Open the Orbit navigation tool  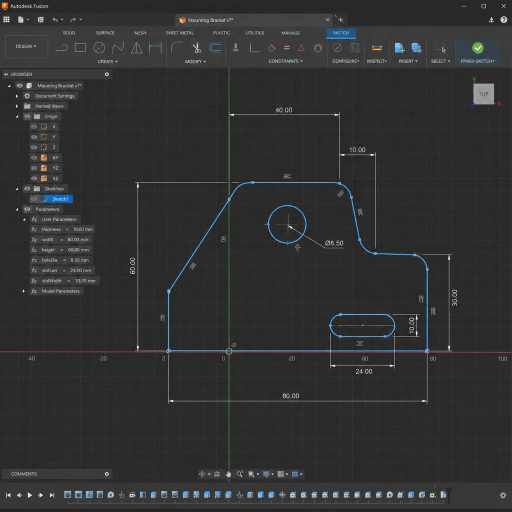[202, 474]
